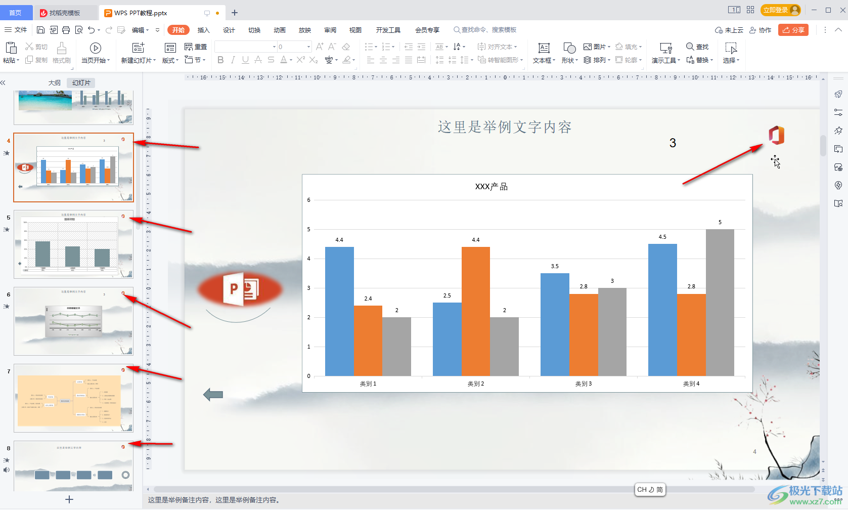Clear formatting eraser icon
848x510 pixels.
click(346, 47)
